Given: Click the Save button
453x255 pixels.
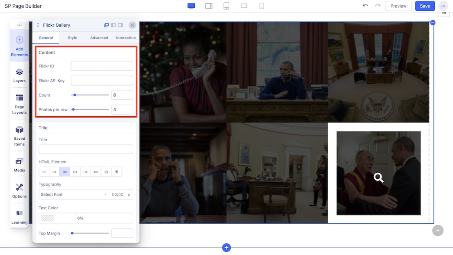Looking at the screenshot, I should [424, 6].
